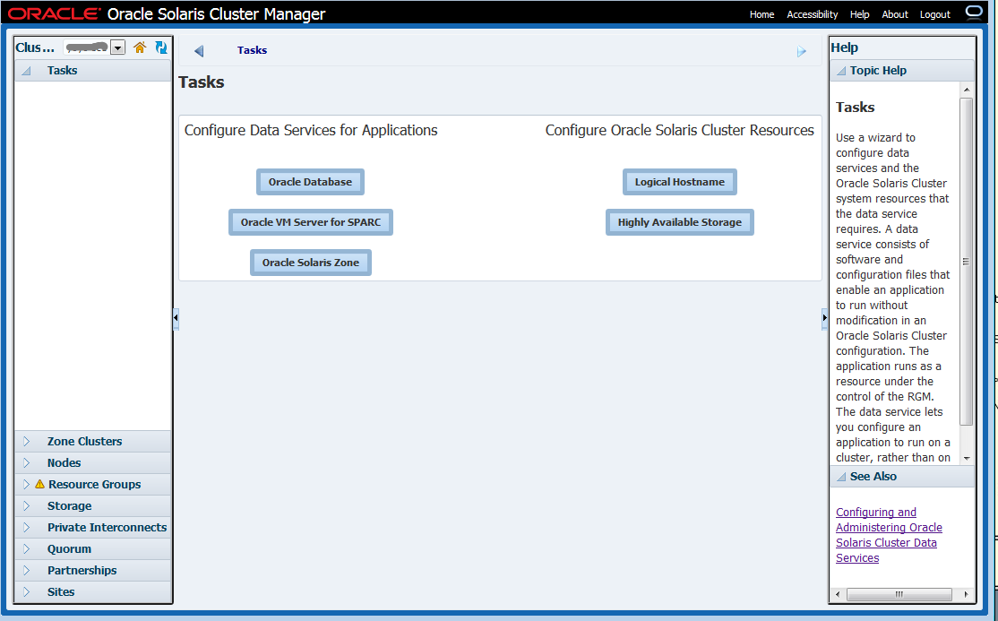Click the back arrow in breadcrumb bar

click(199, 51)
